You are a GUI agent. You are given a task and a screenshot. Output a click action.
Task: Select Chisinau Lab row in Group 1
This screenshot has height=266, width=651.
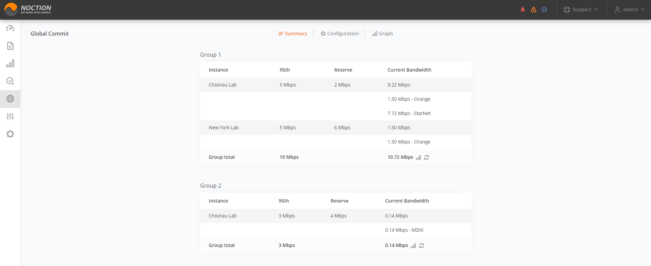pyautogui.click(x=336, y=85)
